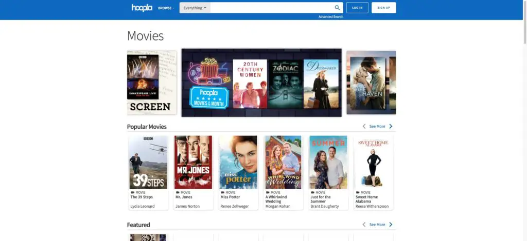Advance Popular Movies with right chevron
Viewport: 527px width, 241px height.
click(391, 126)
